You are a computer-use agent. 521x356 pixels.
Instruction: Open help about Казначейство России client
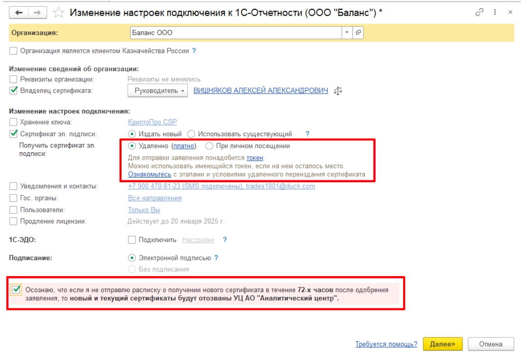194,51
